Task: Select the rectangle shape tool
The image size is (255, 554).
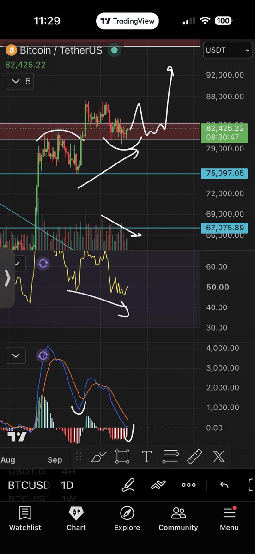Action: [x=122, y=457]
